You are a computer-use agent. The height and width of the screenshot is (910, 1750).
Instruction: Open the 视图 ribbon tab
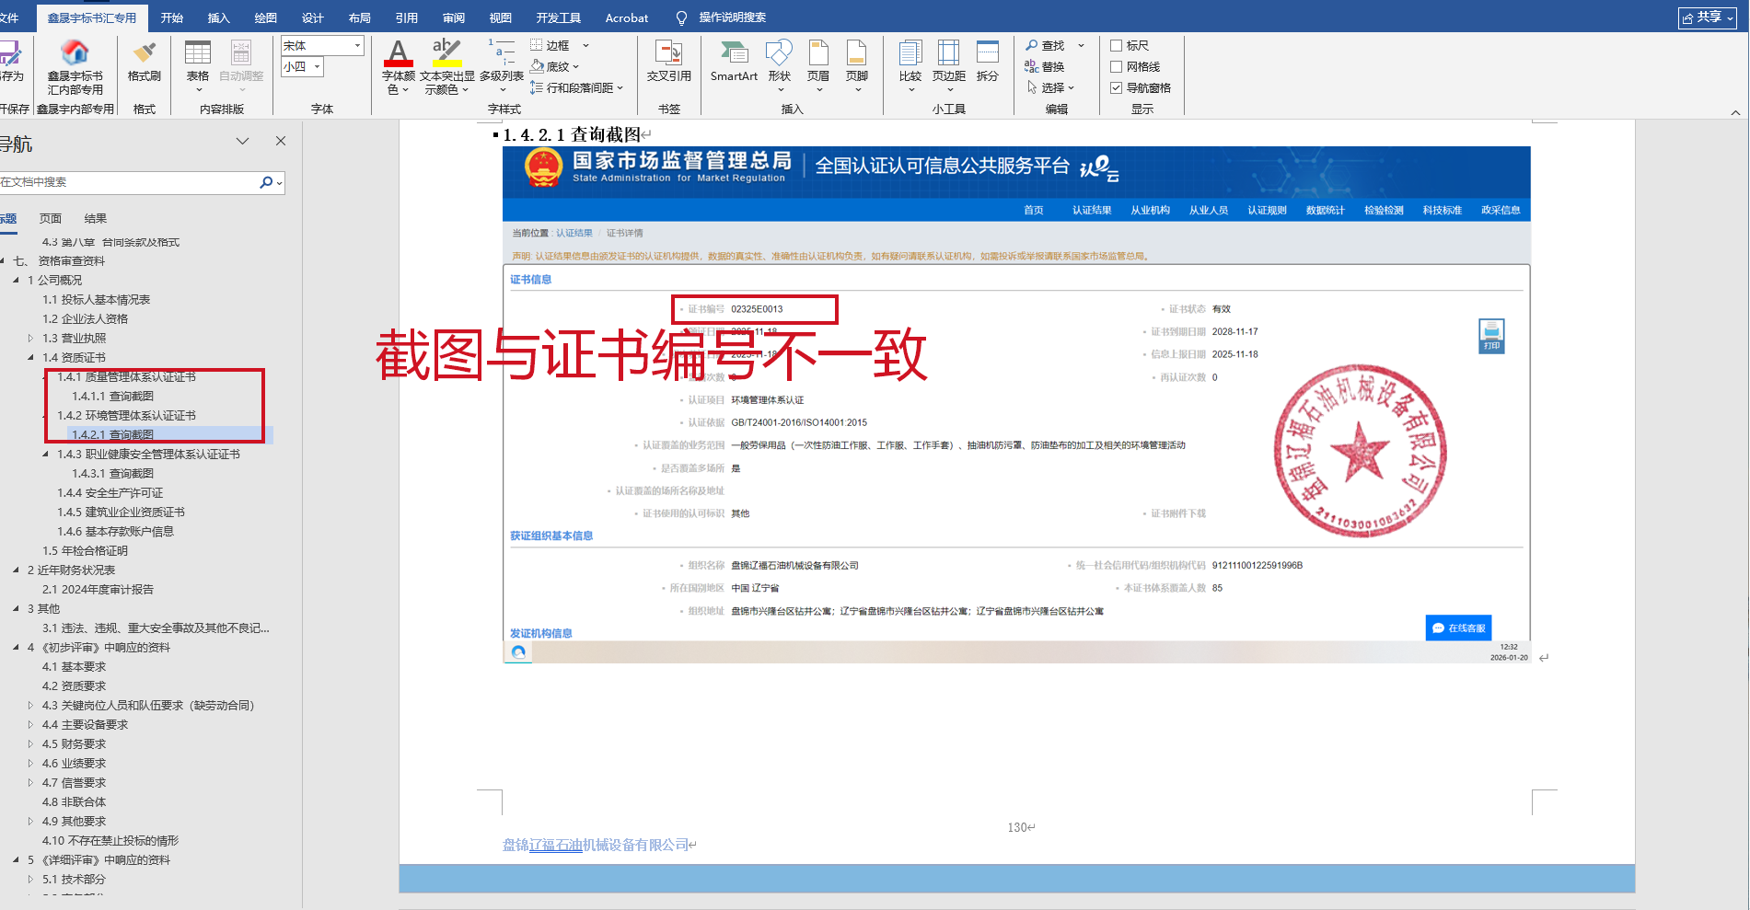coord(501,17)
